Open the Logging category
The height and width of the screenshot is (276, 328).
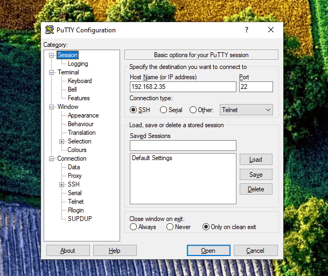point(78,64)
